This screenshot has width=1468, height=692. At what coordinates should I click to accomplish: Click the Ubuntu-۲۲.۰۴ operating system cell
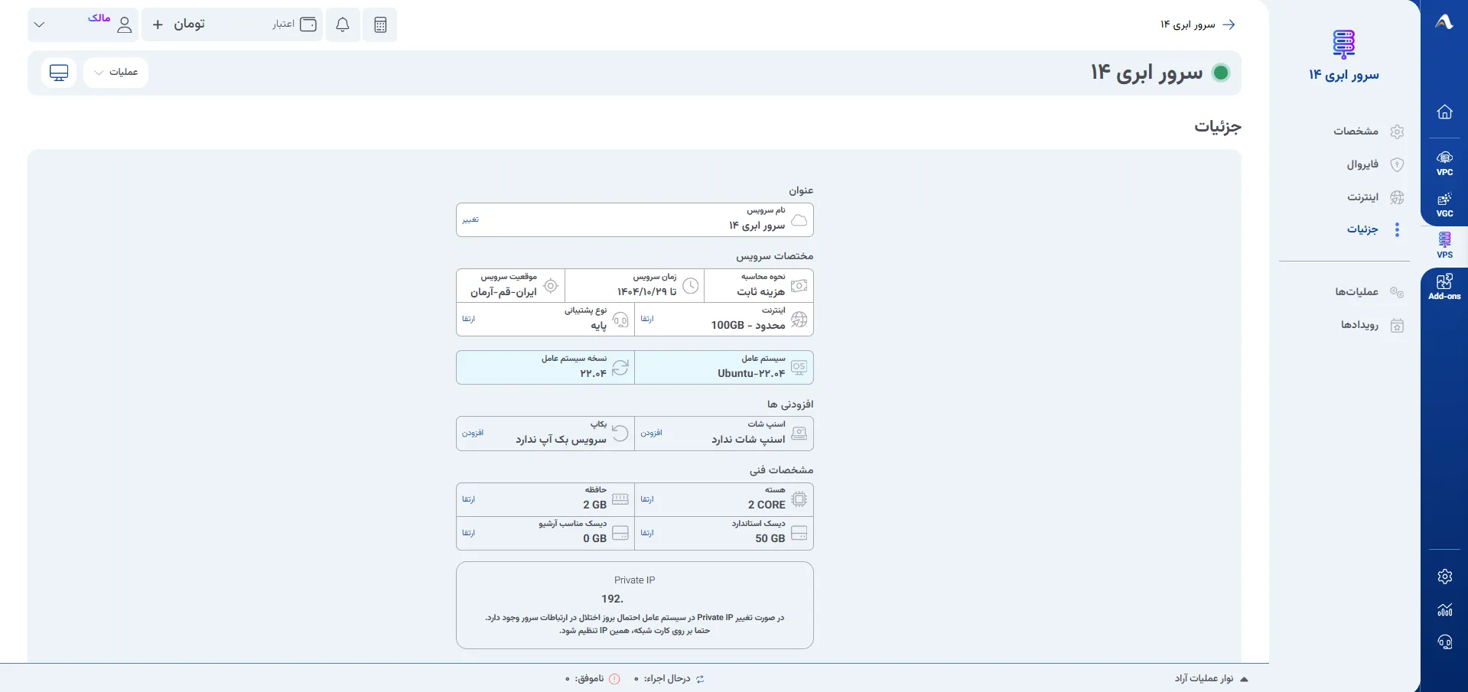[x=724, y=368]
